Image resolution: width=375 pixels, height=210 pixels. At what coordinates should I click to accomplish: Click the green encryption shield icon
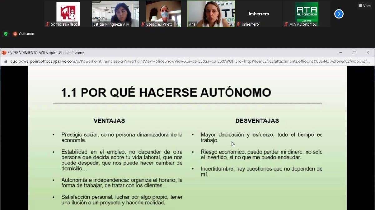tap(6, 34)
